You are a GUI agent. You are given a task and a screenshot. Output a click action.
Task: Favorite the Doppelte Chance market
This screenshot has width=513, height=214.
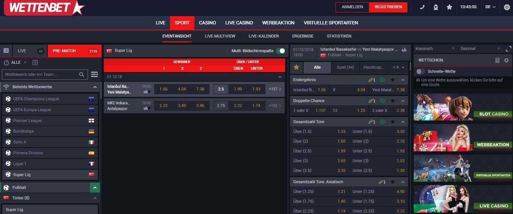[x=393, y=101]
